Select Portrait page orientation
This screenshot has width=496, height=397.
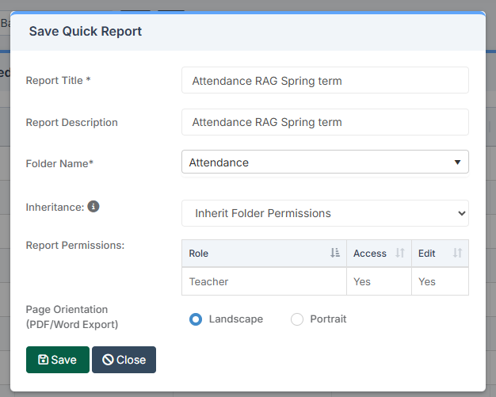[297, 319]
